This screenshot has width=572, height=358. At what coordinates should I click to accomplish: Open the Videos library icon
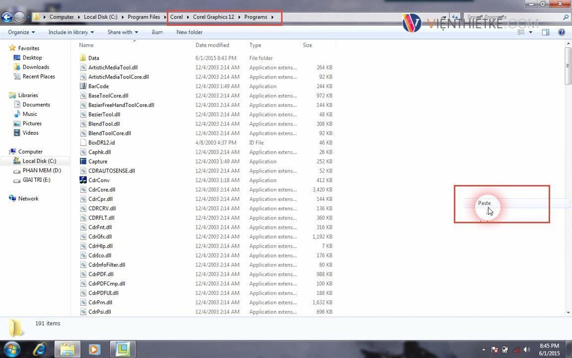(17, 133)
